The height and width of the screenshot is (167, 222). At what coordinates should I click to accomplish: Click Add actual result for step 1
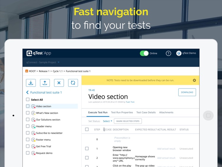tap(166, 149)
